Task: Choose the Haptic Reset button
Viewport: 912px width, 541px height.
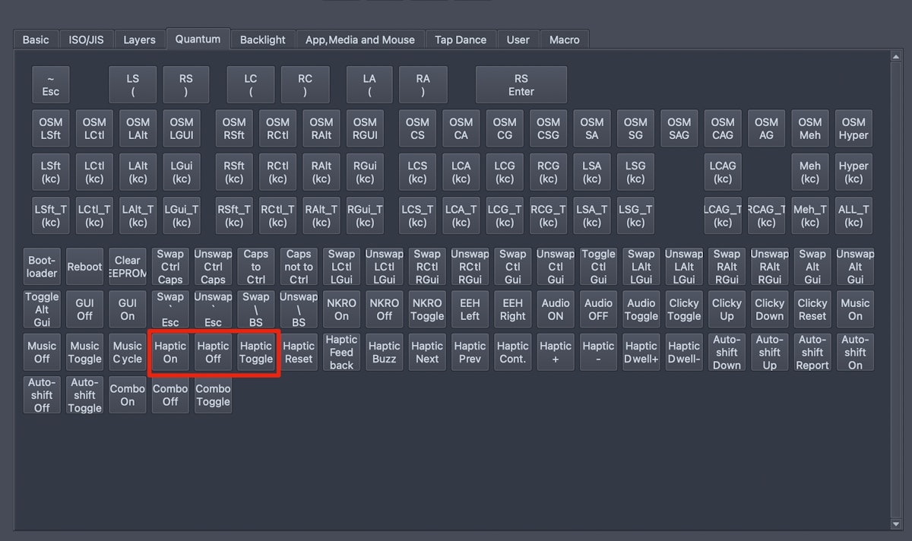Action: coord(299,353)
